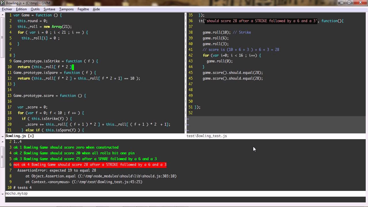Image resolution: width=368 pixels, height=207 pixels.
Task: Click line 51 '});' in the test file
Action: point(198,107)
